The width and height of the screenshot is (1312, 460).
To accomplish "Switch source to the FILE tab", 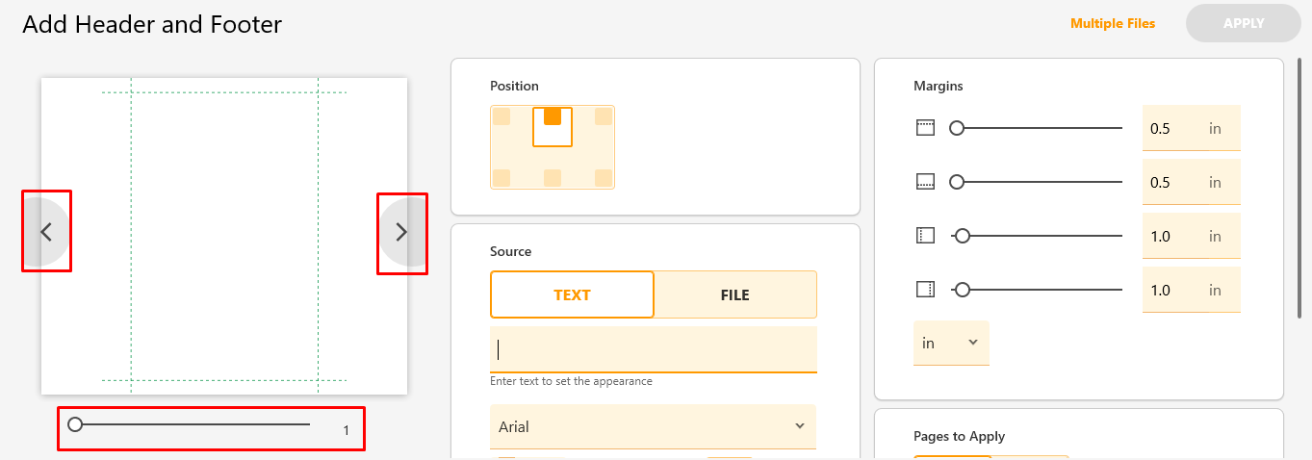I will [x=735, y=294].
